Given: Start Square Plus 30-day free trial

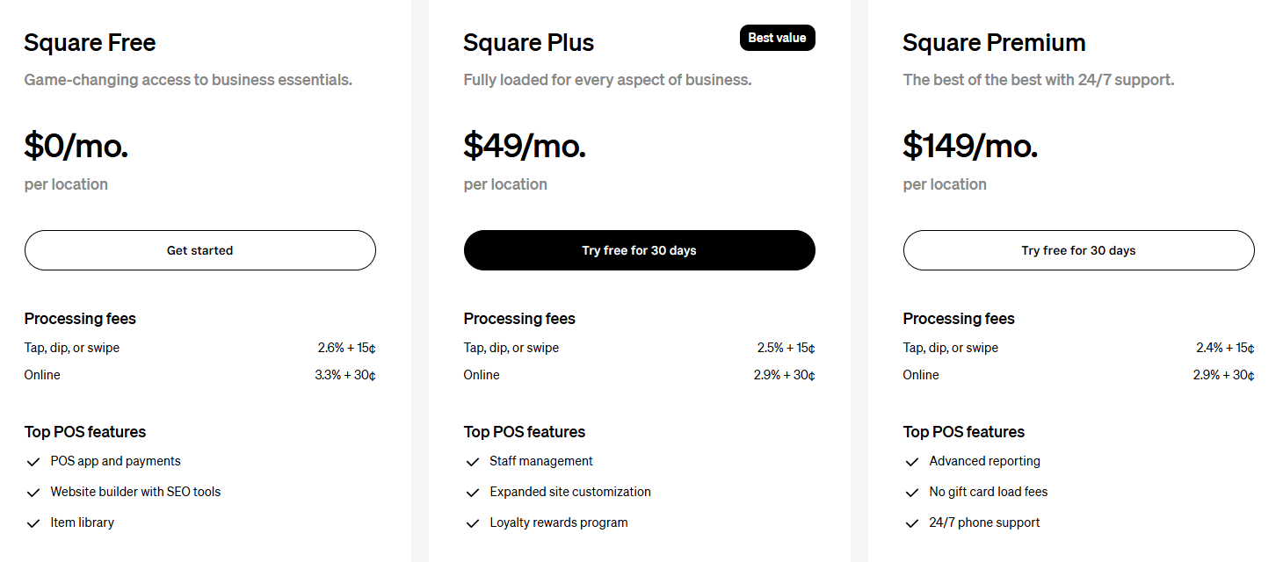Looking at the screenshot, I should (x=639, y=250).
